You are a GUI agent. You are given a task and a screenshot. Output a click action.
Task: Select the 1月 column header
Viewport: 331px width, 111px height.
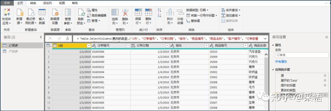pyautogui.click(x=72, y=46)
